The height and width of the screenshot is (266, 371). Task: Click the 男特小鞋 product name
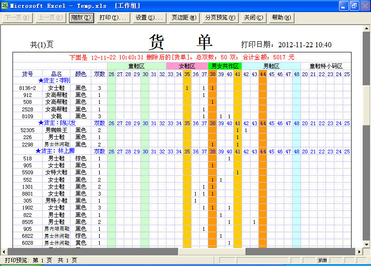pyautogui.click(x=56, y=201)
